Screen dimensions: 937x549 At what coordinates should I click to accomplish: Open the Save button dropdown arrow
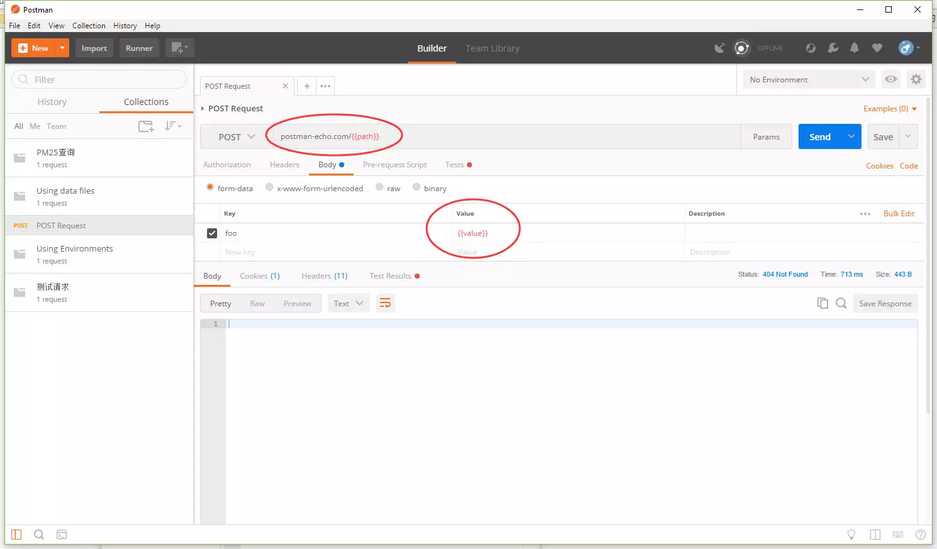click(x=908, y=136)
